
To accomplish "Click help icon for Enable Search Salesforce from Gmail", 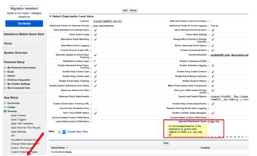I will [x=91, y=86].
